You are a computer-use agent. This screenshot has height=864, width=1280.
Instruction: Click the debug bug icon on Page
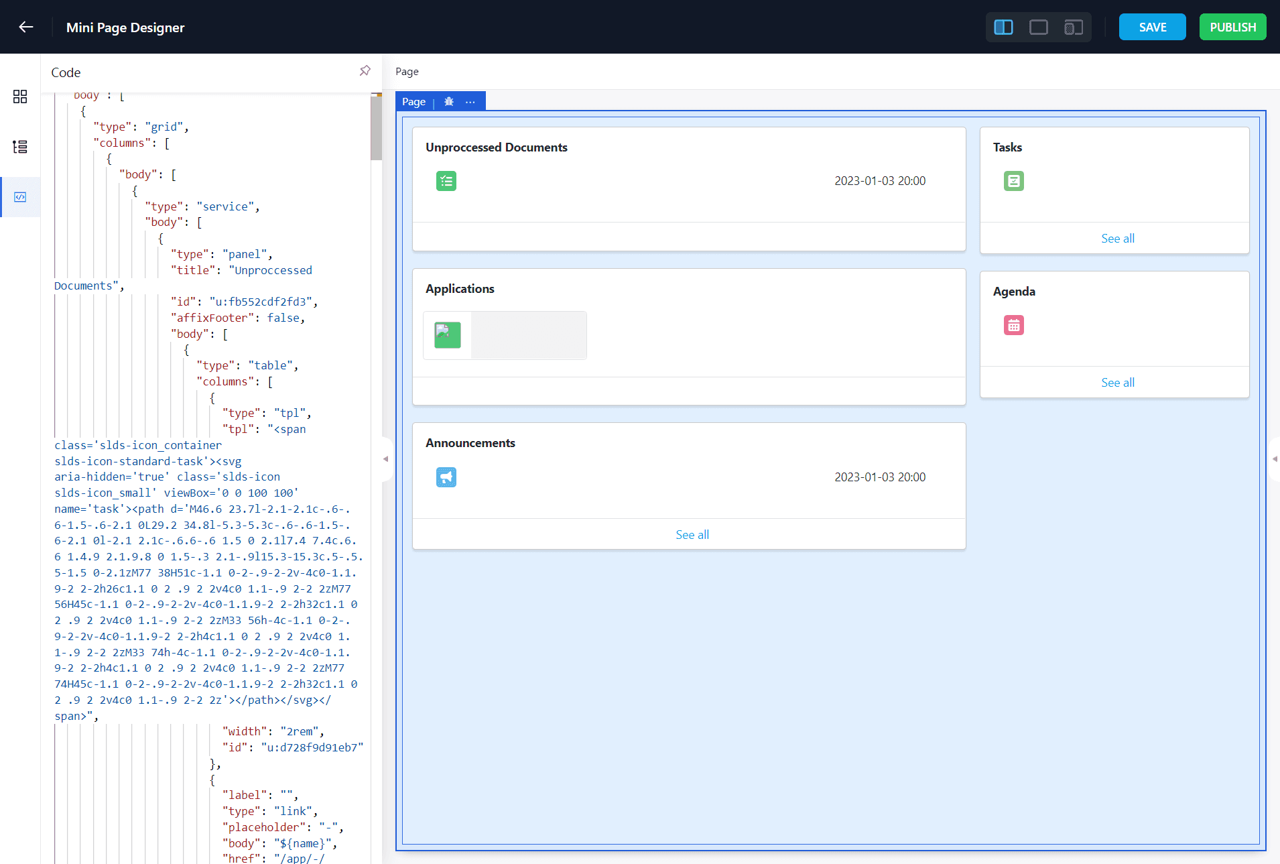coord(449,102)
